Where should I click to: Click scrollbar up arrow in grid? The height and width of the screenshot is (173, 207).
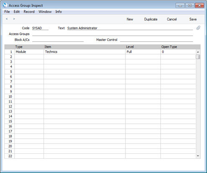(198, 52)
